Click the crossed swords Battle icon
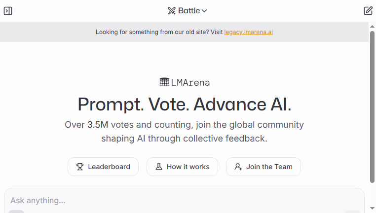The image size is (376, 213). [171, 11]
